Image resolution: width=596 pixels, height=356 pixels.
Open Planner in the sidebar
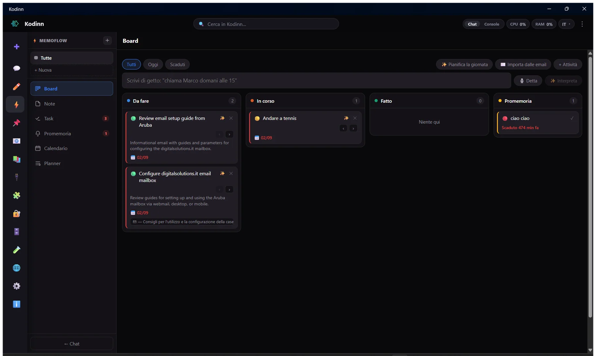72,163
